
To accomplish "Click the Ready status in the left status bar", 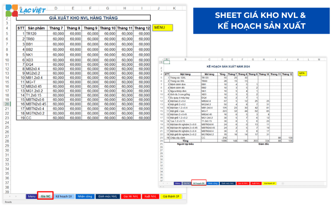I will click(x=8, y=202).
